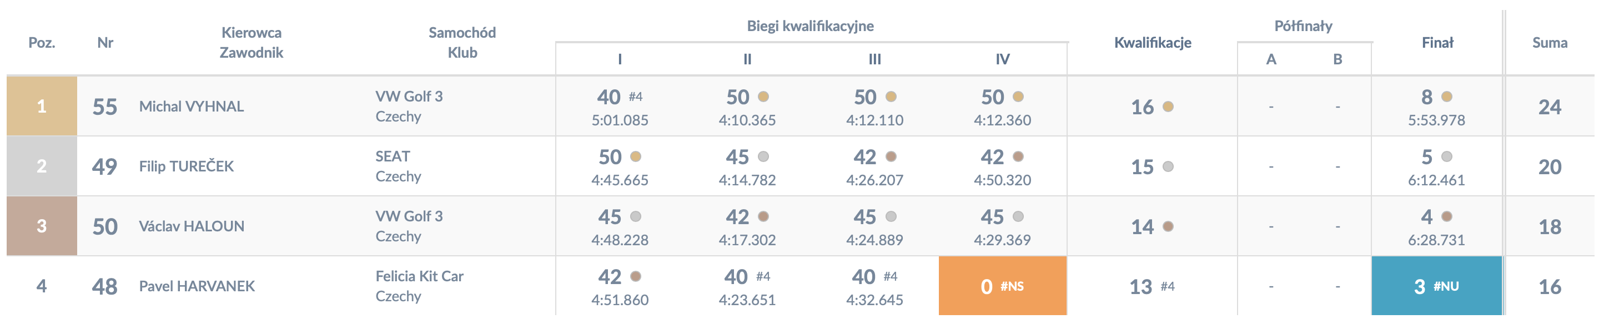Viewport: 1599px width, 334px height.
Task: Open Pavel HARVANEK's row
Action: [x=800, y=286]
